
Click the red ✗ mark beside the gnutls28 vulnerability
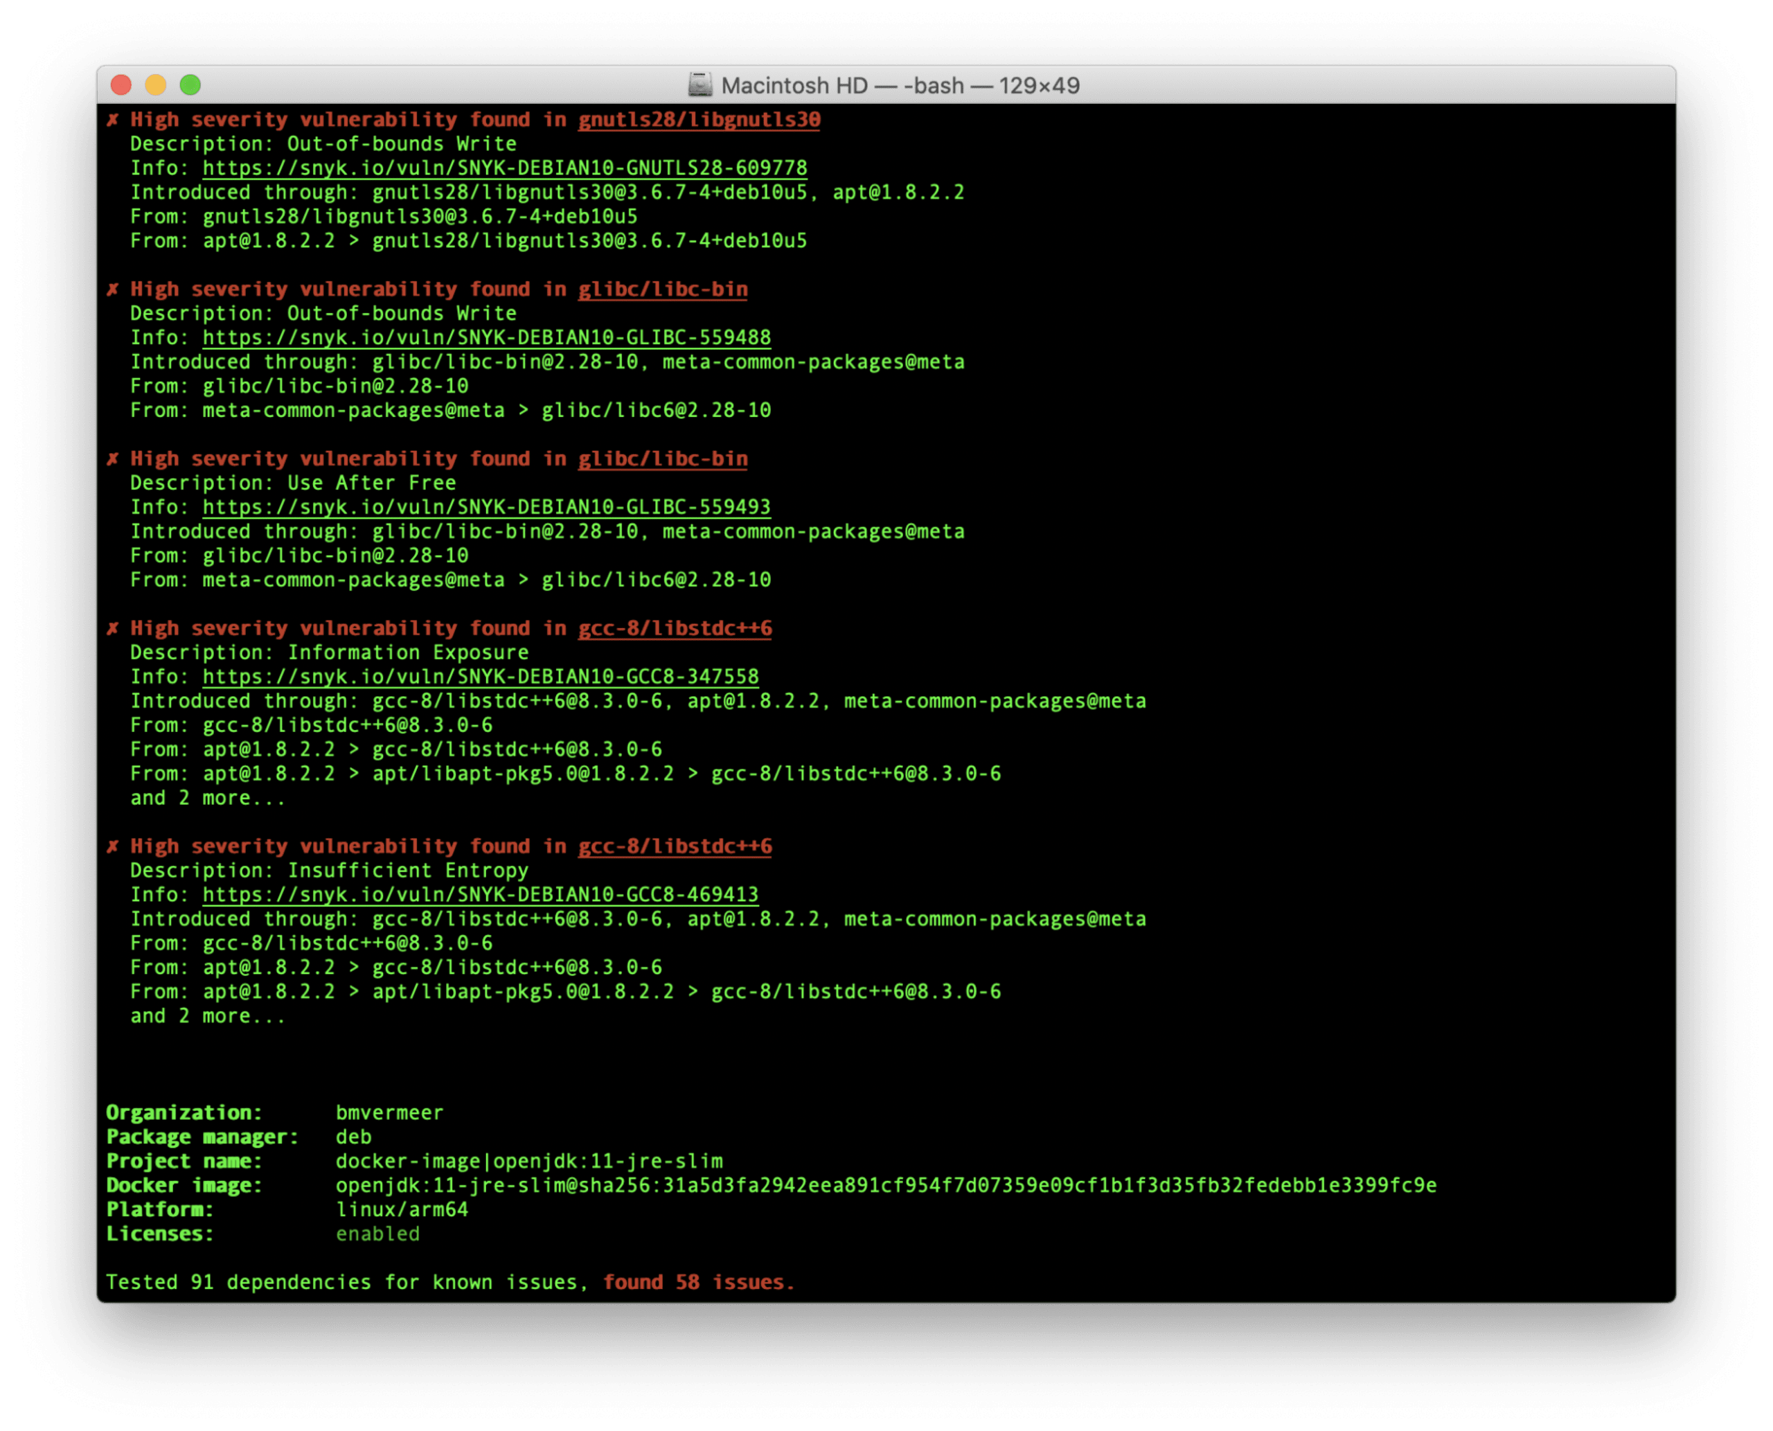113,121
